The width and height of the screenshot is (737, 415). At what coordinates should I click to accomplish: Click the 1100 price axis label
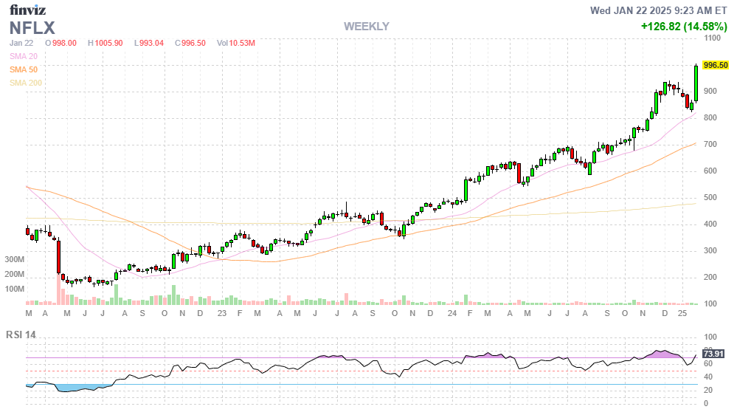[713, 38]
